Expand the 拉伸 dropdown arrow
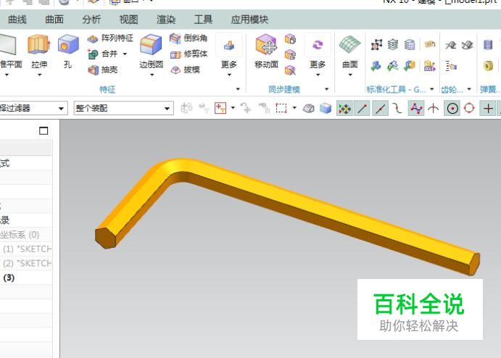The image size is (501, 358). point(40,75)
